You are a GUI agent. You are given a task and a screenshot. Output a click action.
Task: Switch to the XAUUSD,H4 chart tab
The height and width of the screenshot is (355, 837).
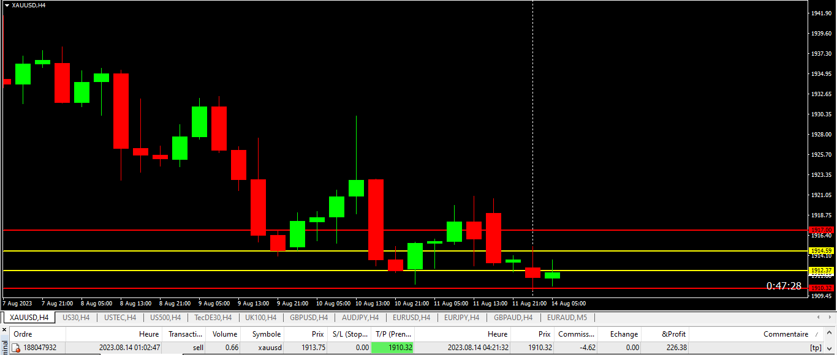[29, 318]
